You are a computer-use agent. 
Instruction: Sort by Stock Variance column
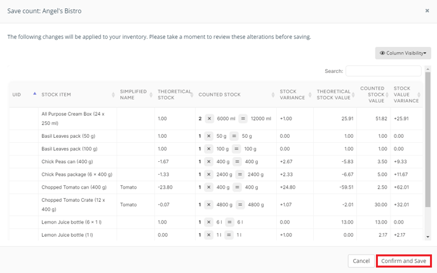295,95
